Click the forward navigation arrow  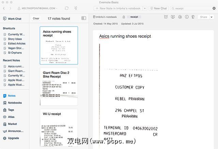coord(10,8)
